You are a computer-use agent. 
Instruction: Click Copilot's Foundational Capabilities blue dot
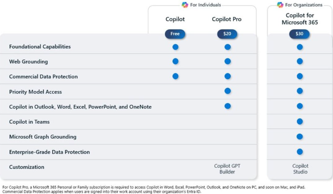pos(175,47)
